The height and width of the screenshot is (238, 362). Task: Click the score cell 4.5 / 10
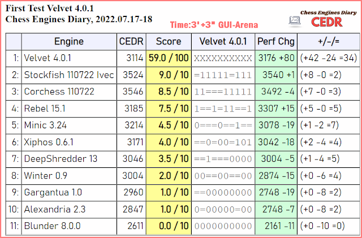(x=169, y=126)
